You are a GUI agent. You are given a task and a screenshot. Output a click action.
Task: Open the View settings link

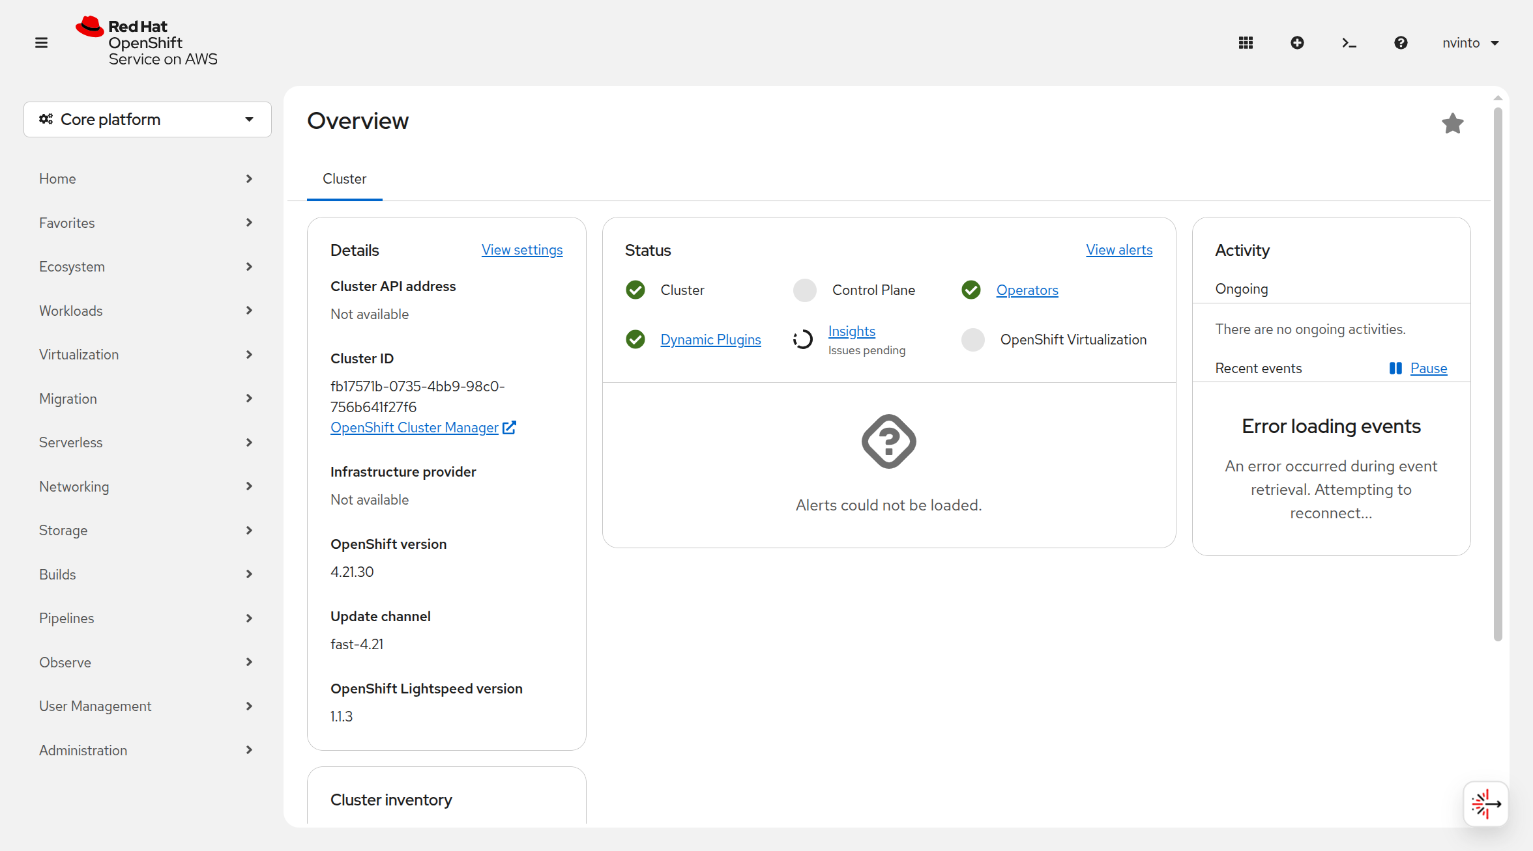point(522,250)
